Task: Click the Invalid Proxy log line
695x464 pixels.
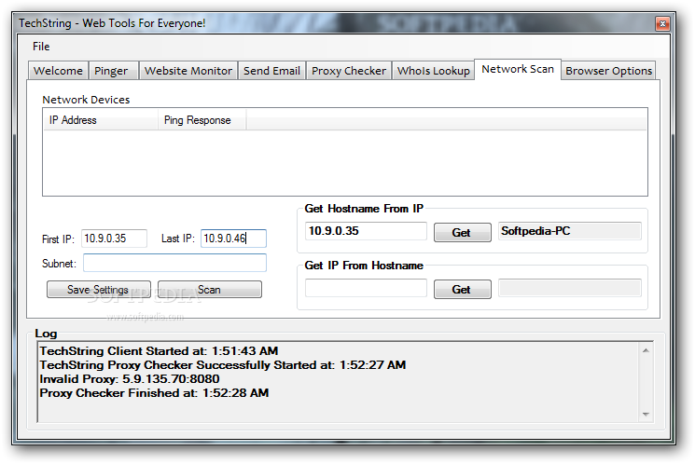Action: 130,379
